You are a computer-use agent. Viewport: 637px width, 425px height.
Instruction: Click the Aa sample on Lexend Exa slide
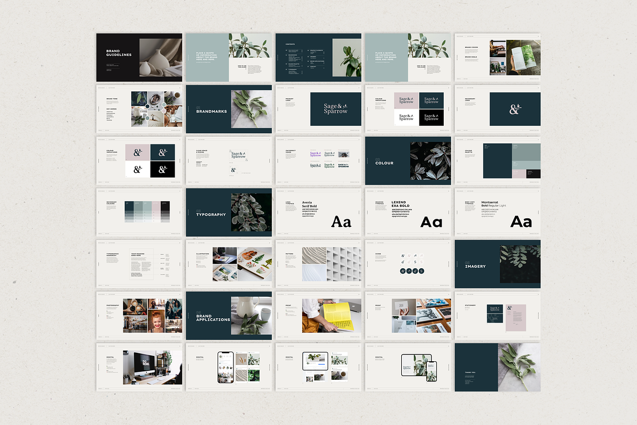pos(431,222)
